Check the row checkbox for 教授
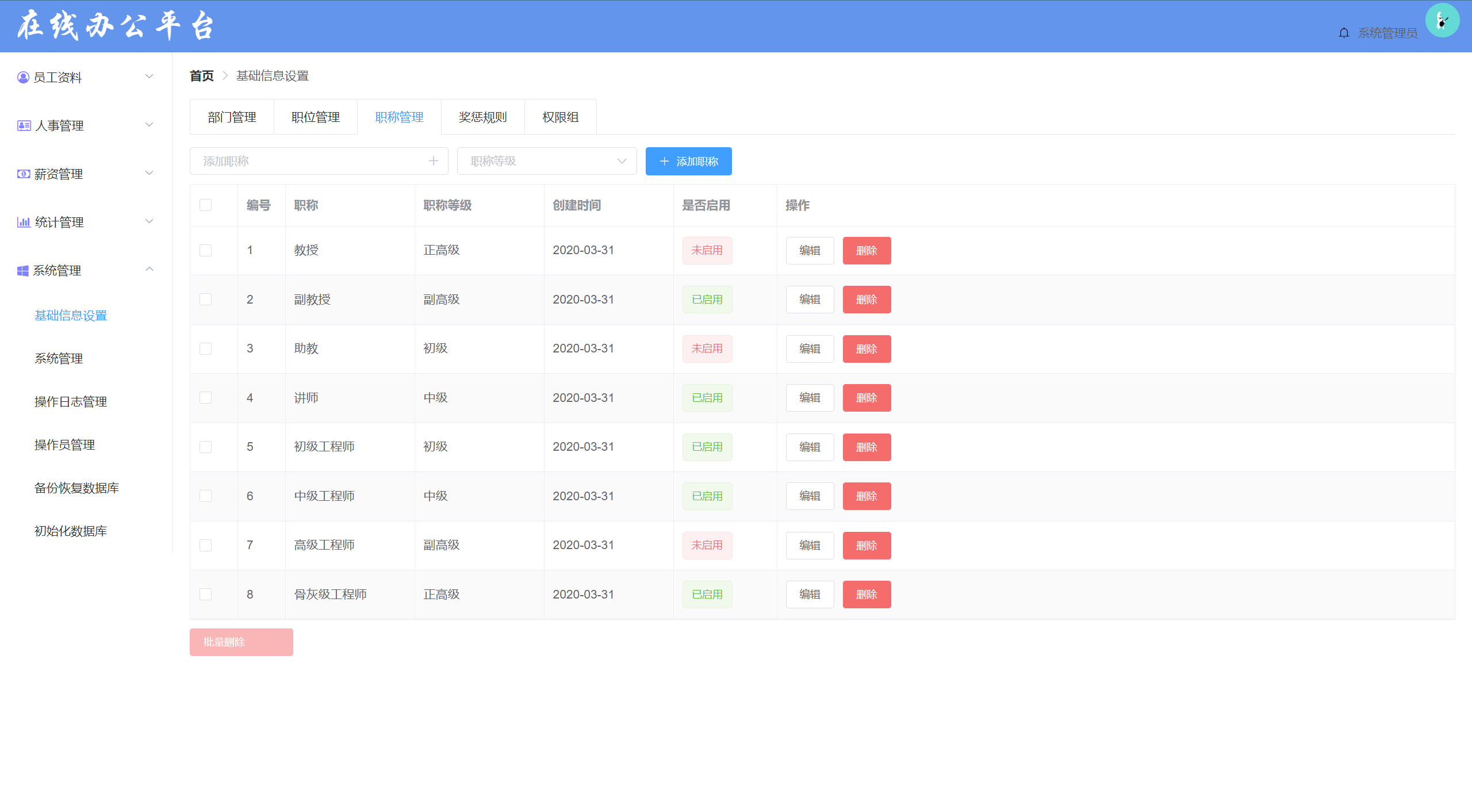 click(205, 250)
